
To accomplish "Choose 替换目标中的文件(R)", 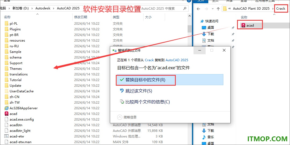I will coord(170,80).
